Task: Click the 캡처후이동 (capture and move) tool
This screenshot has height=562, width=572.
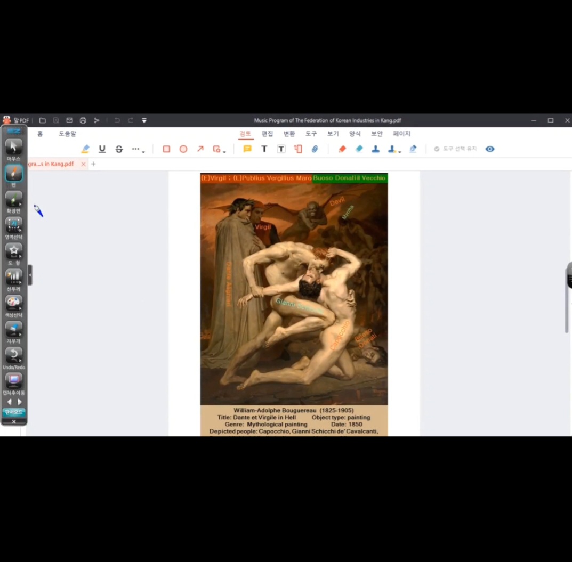Action: pyautogui.click(x=13, y=384)
